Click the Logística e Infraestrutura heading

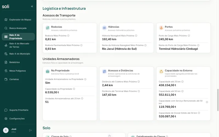click(x=64, y=8)
